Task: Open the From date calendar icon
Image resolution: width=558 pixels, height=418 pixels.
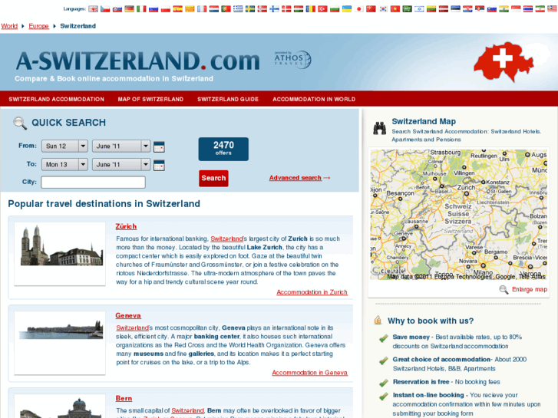Action: click(159, 146)
